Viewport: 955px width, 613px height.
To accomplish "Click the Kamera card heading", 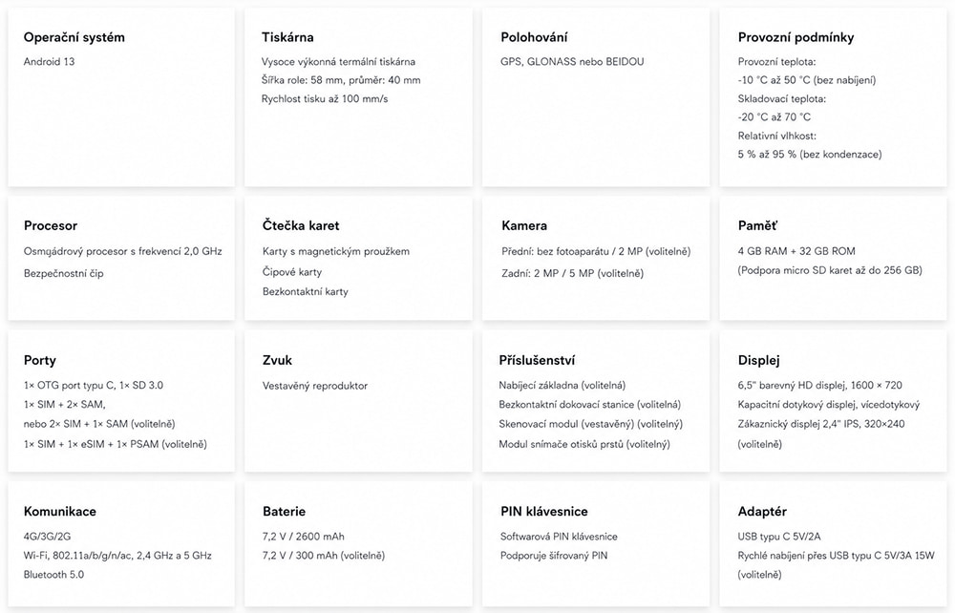I will (x=524, y=225).
